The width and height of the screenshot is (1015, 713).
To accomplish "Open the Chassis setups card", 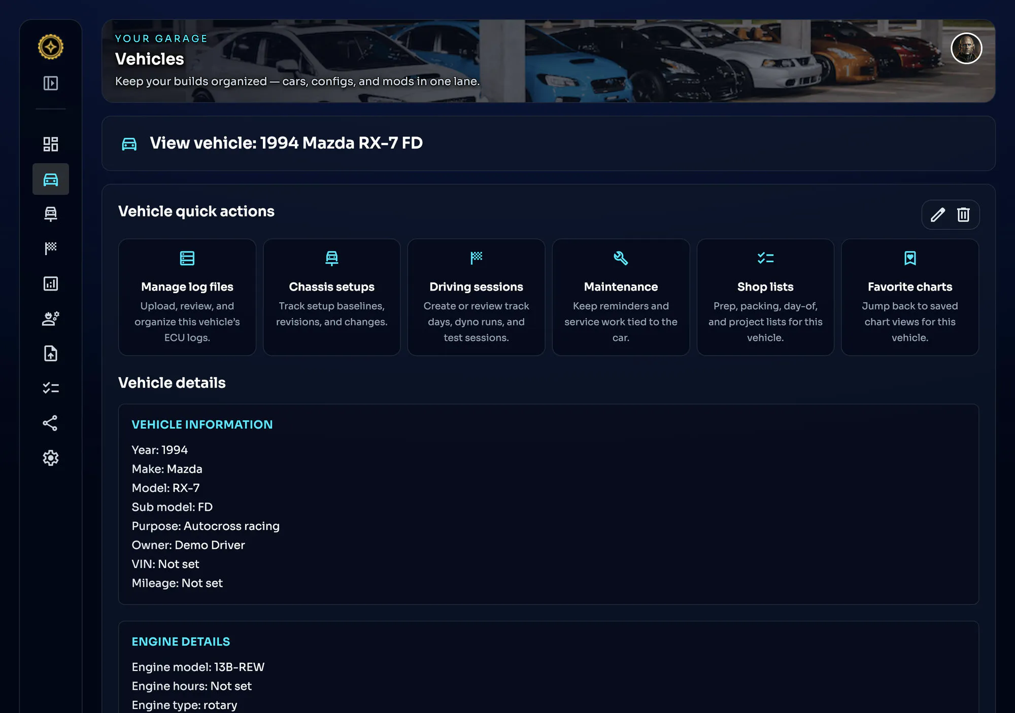I will tap(332, 297).
